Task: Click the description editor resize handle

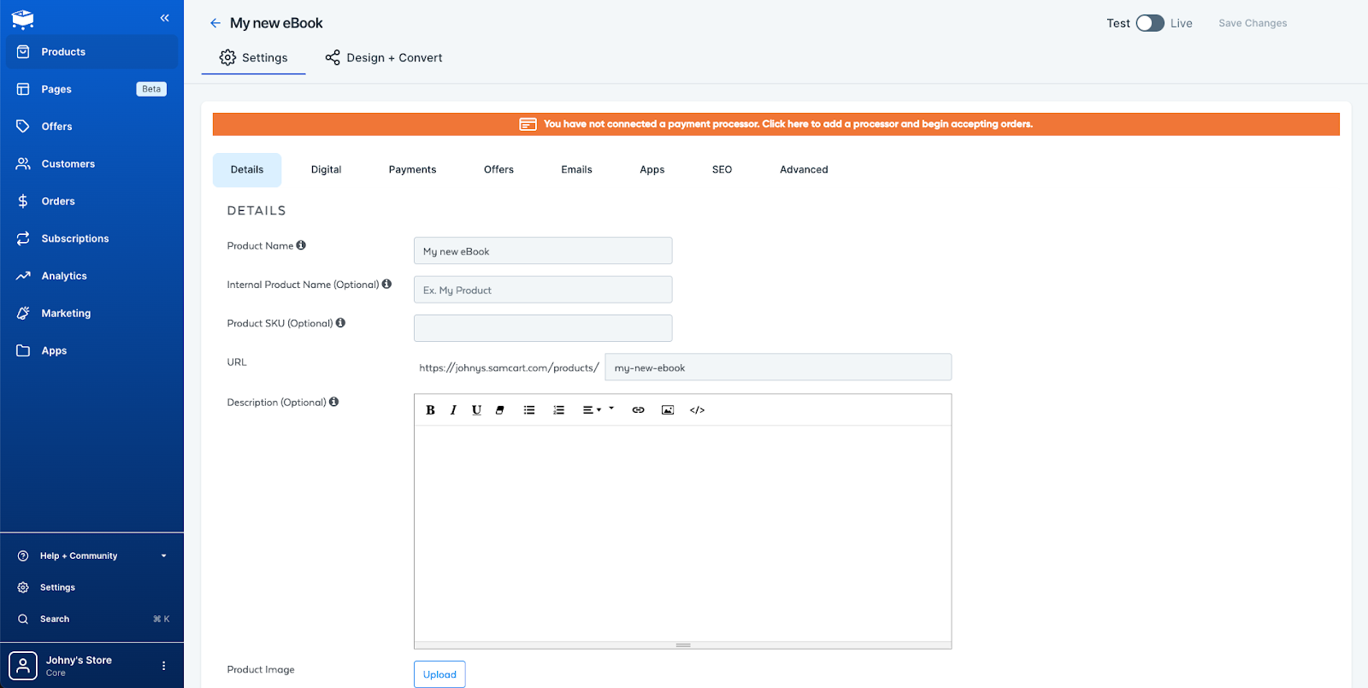Action: point(682,645)
